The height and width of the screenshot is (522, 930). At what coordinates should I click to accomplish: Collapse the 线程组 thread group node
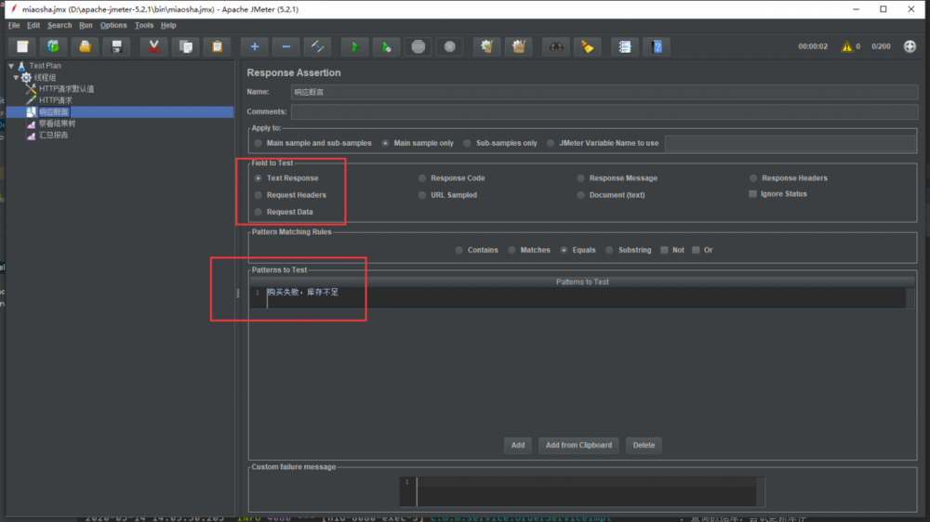[x=16, y=78]
